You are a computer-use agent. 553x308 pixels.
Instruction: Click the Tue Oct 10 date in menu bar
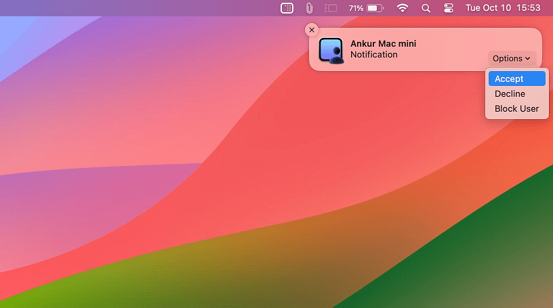point(488,8)
